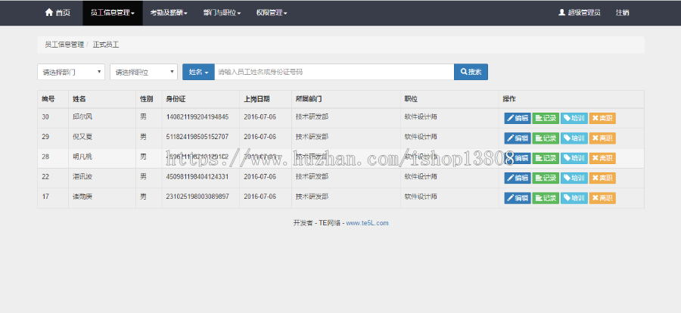Edit employee number 22 with 编辑

pyautogui.click(x=518, y=178)
